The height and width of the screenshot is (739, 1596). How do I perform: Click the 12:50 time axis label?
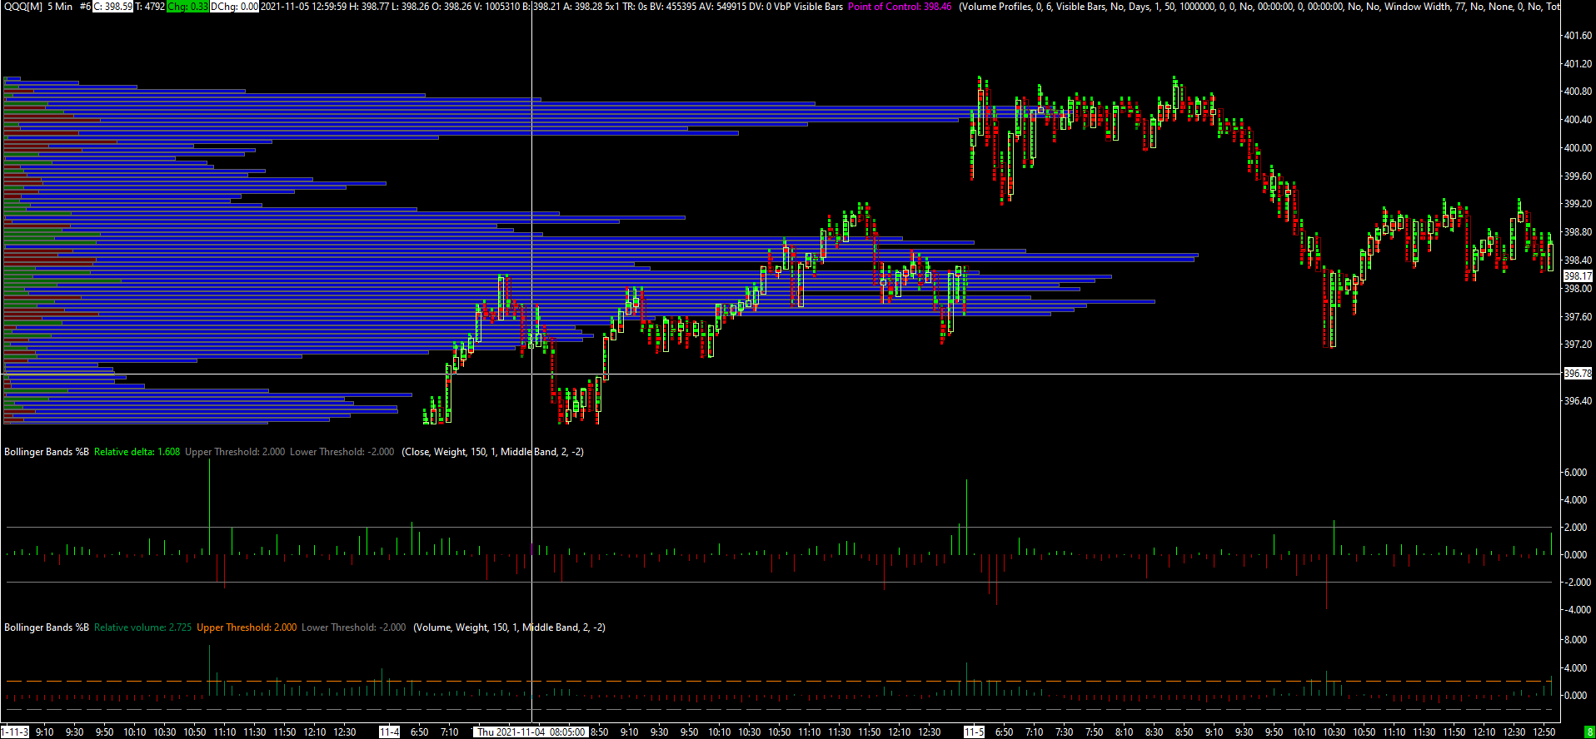1544,732
